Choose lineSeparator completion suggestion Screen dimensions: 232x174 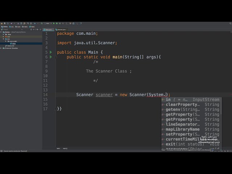coord(191,124)
